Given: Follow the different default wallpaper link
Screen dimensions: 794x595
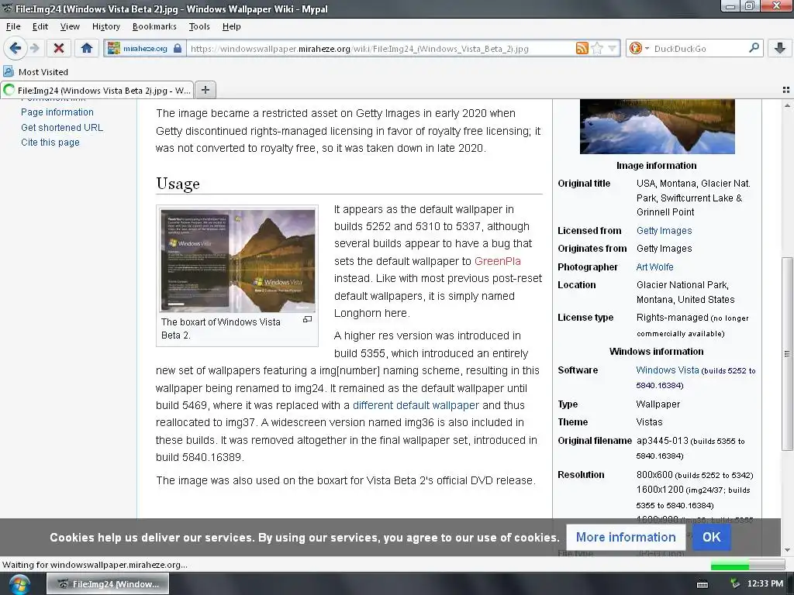Looking at the screenshot, I should coord(416,405).
